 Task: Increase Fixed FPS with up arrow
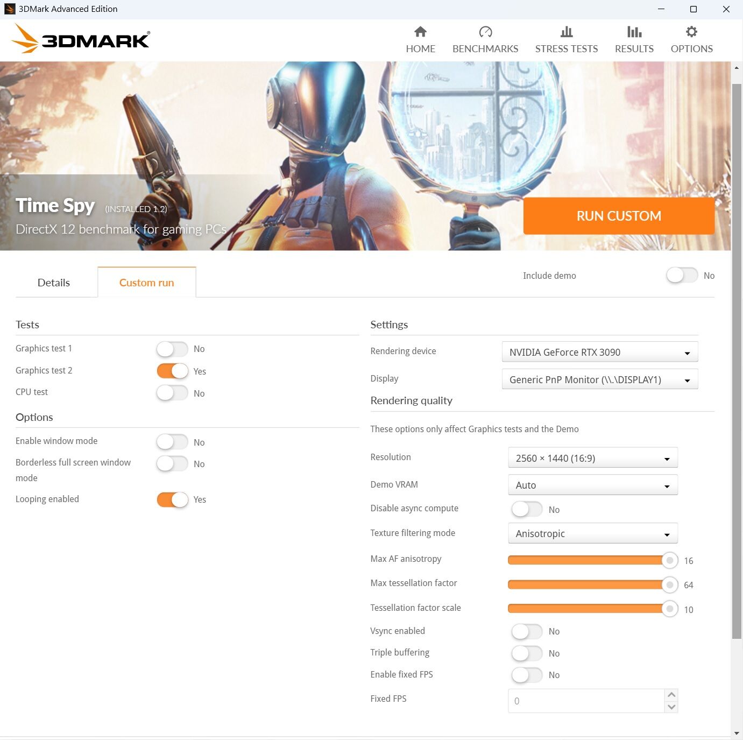point(671,695)
